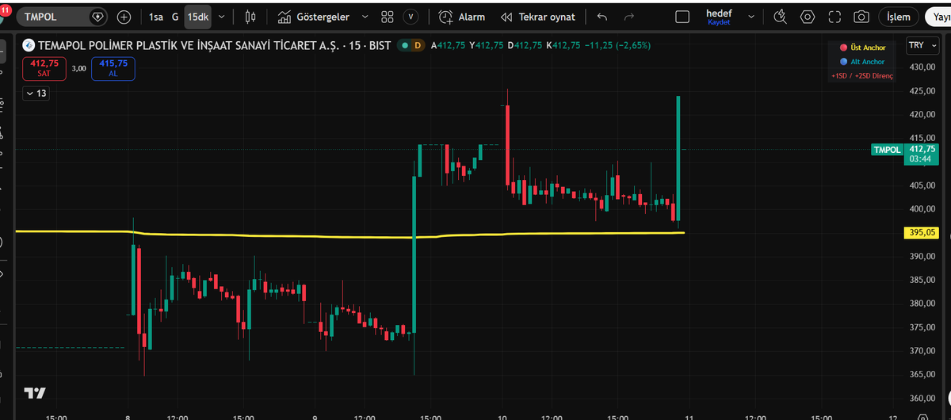
Task: Click the 360,00 price axis label
Action: pyautogui.click(x=922, y=398)
